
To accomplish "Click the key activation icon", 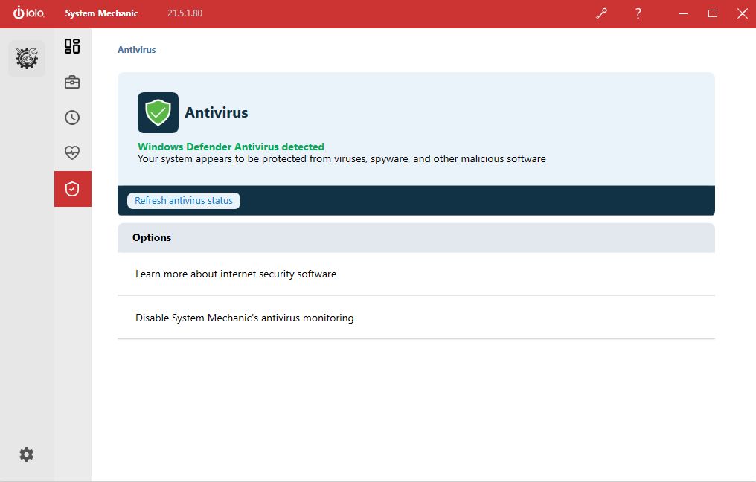I will point(601,13).
